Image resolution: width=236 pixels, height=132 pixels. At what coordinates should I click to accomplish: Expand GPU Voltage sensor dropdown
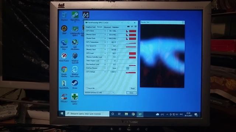coord(105,72)
